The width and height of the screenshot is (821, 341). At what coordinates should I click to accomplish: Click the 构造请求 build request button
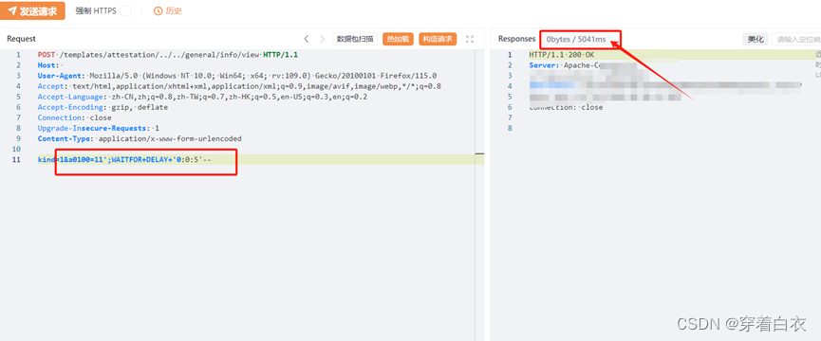(438, 39)
